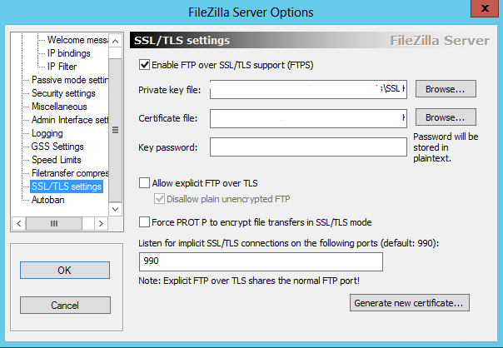Image resolution: width=503 pixels, height=348 pixels.
Task: Select IP Filter in the settings tree
Action: (62, 67)
